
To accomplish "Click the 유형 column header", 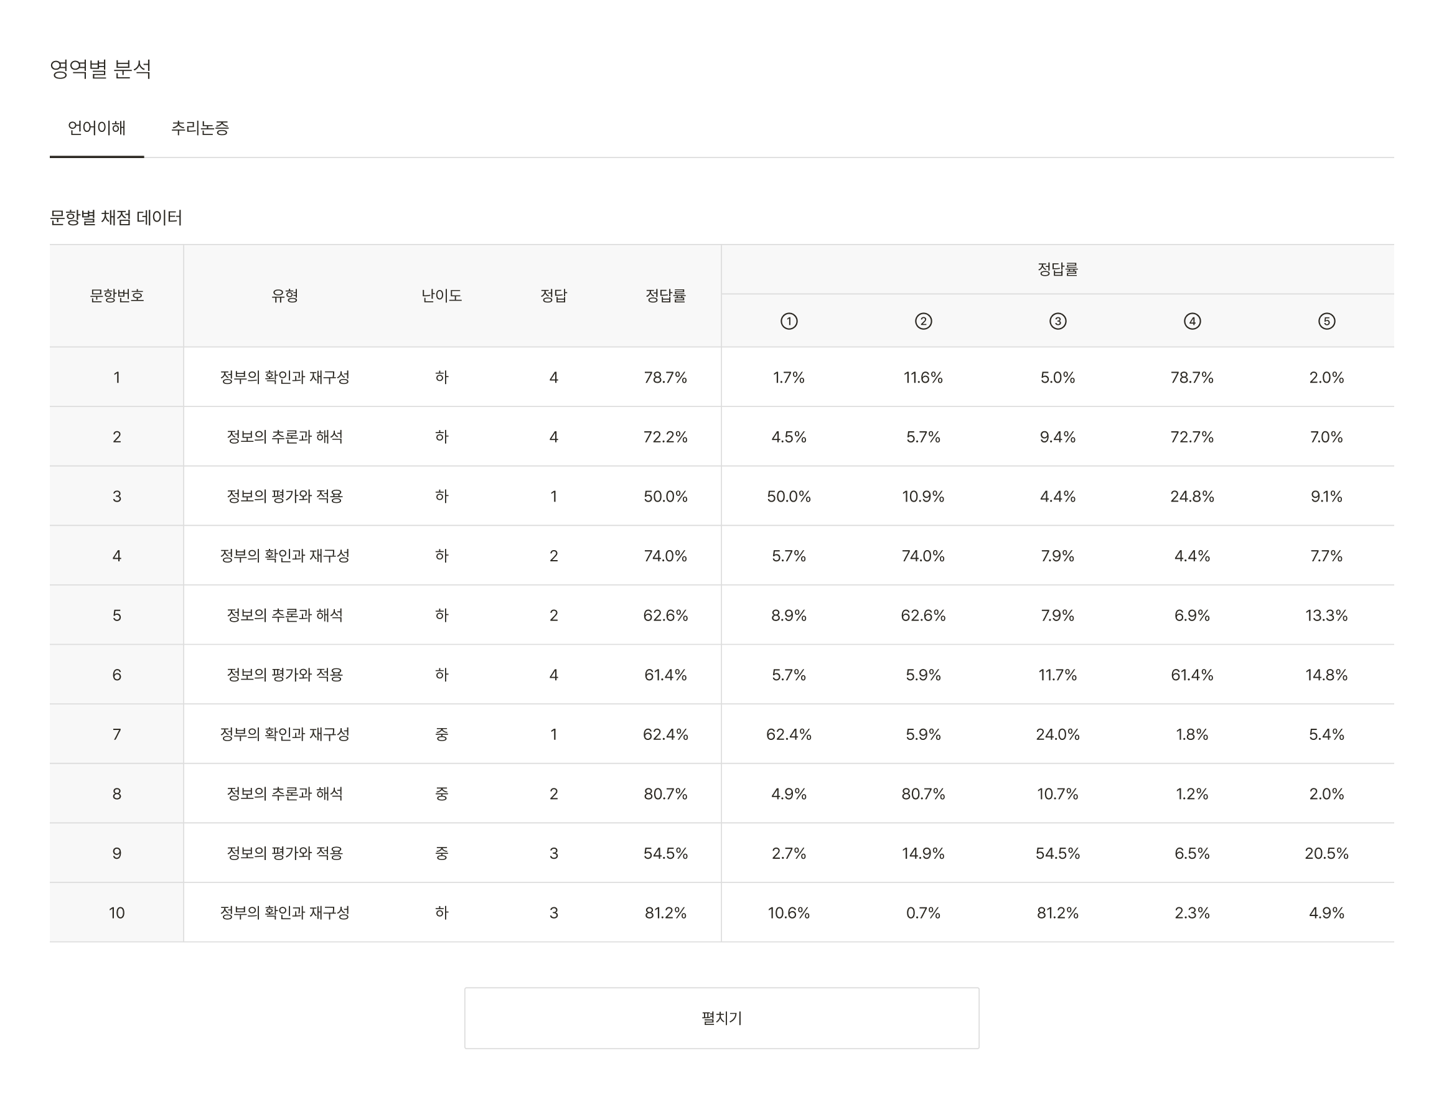I will (284, 296).
